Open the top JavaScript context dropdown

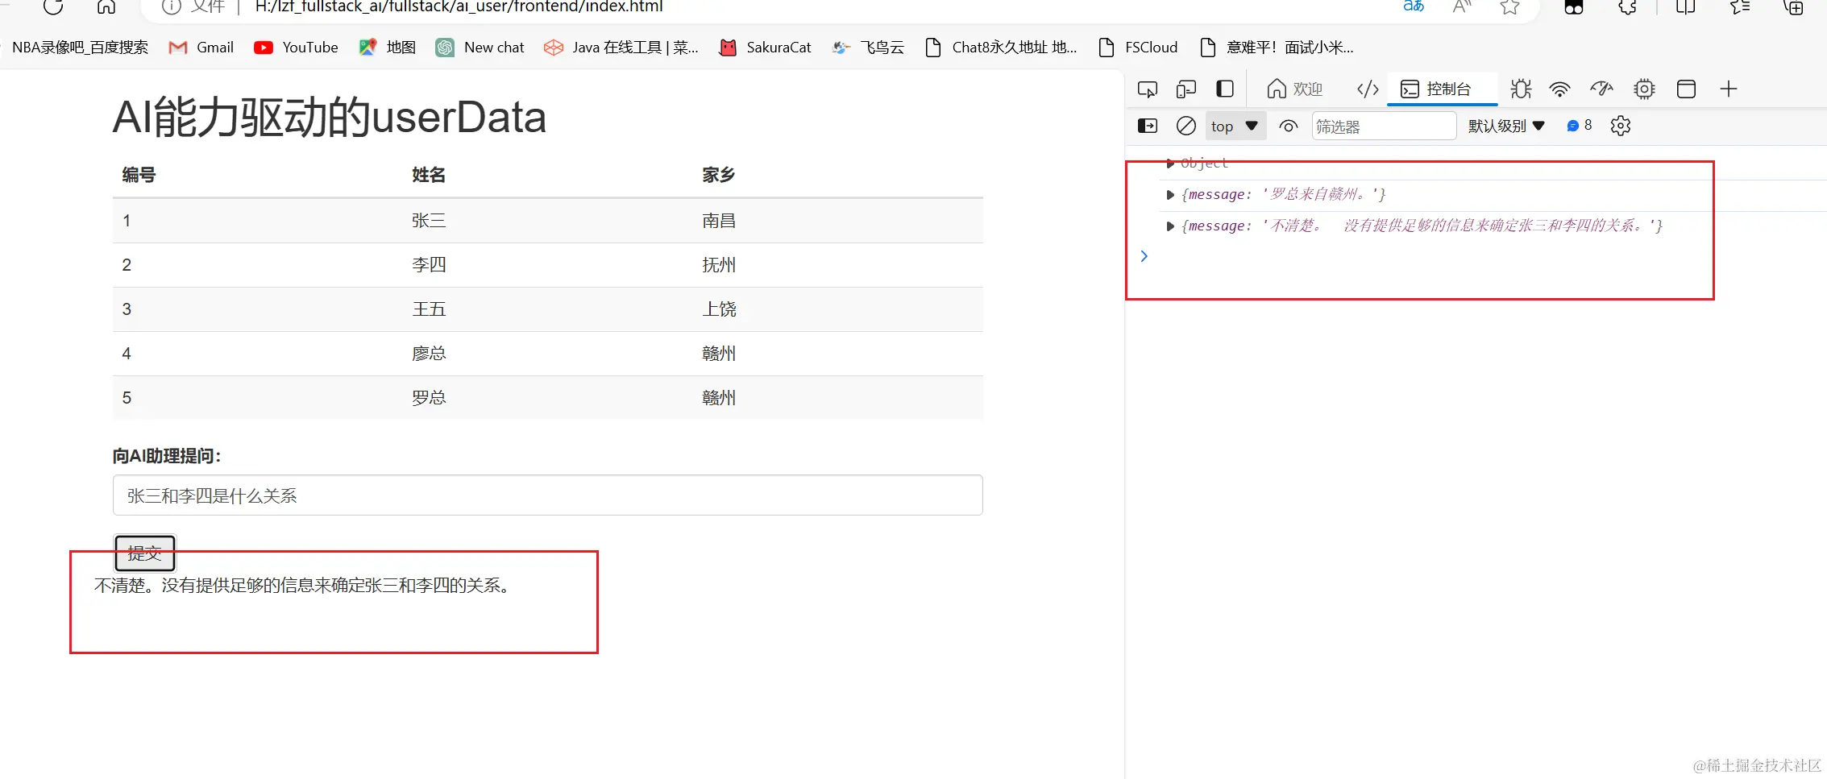(1234, 126)
